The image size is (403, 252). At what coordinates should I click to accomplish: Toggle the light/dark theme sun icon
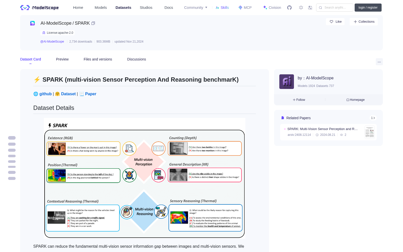coord(301,8)
